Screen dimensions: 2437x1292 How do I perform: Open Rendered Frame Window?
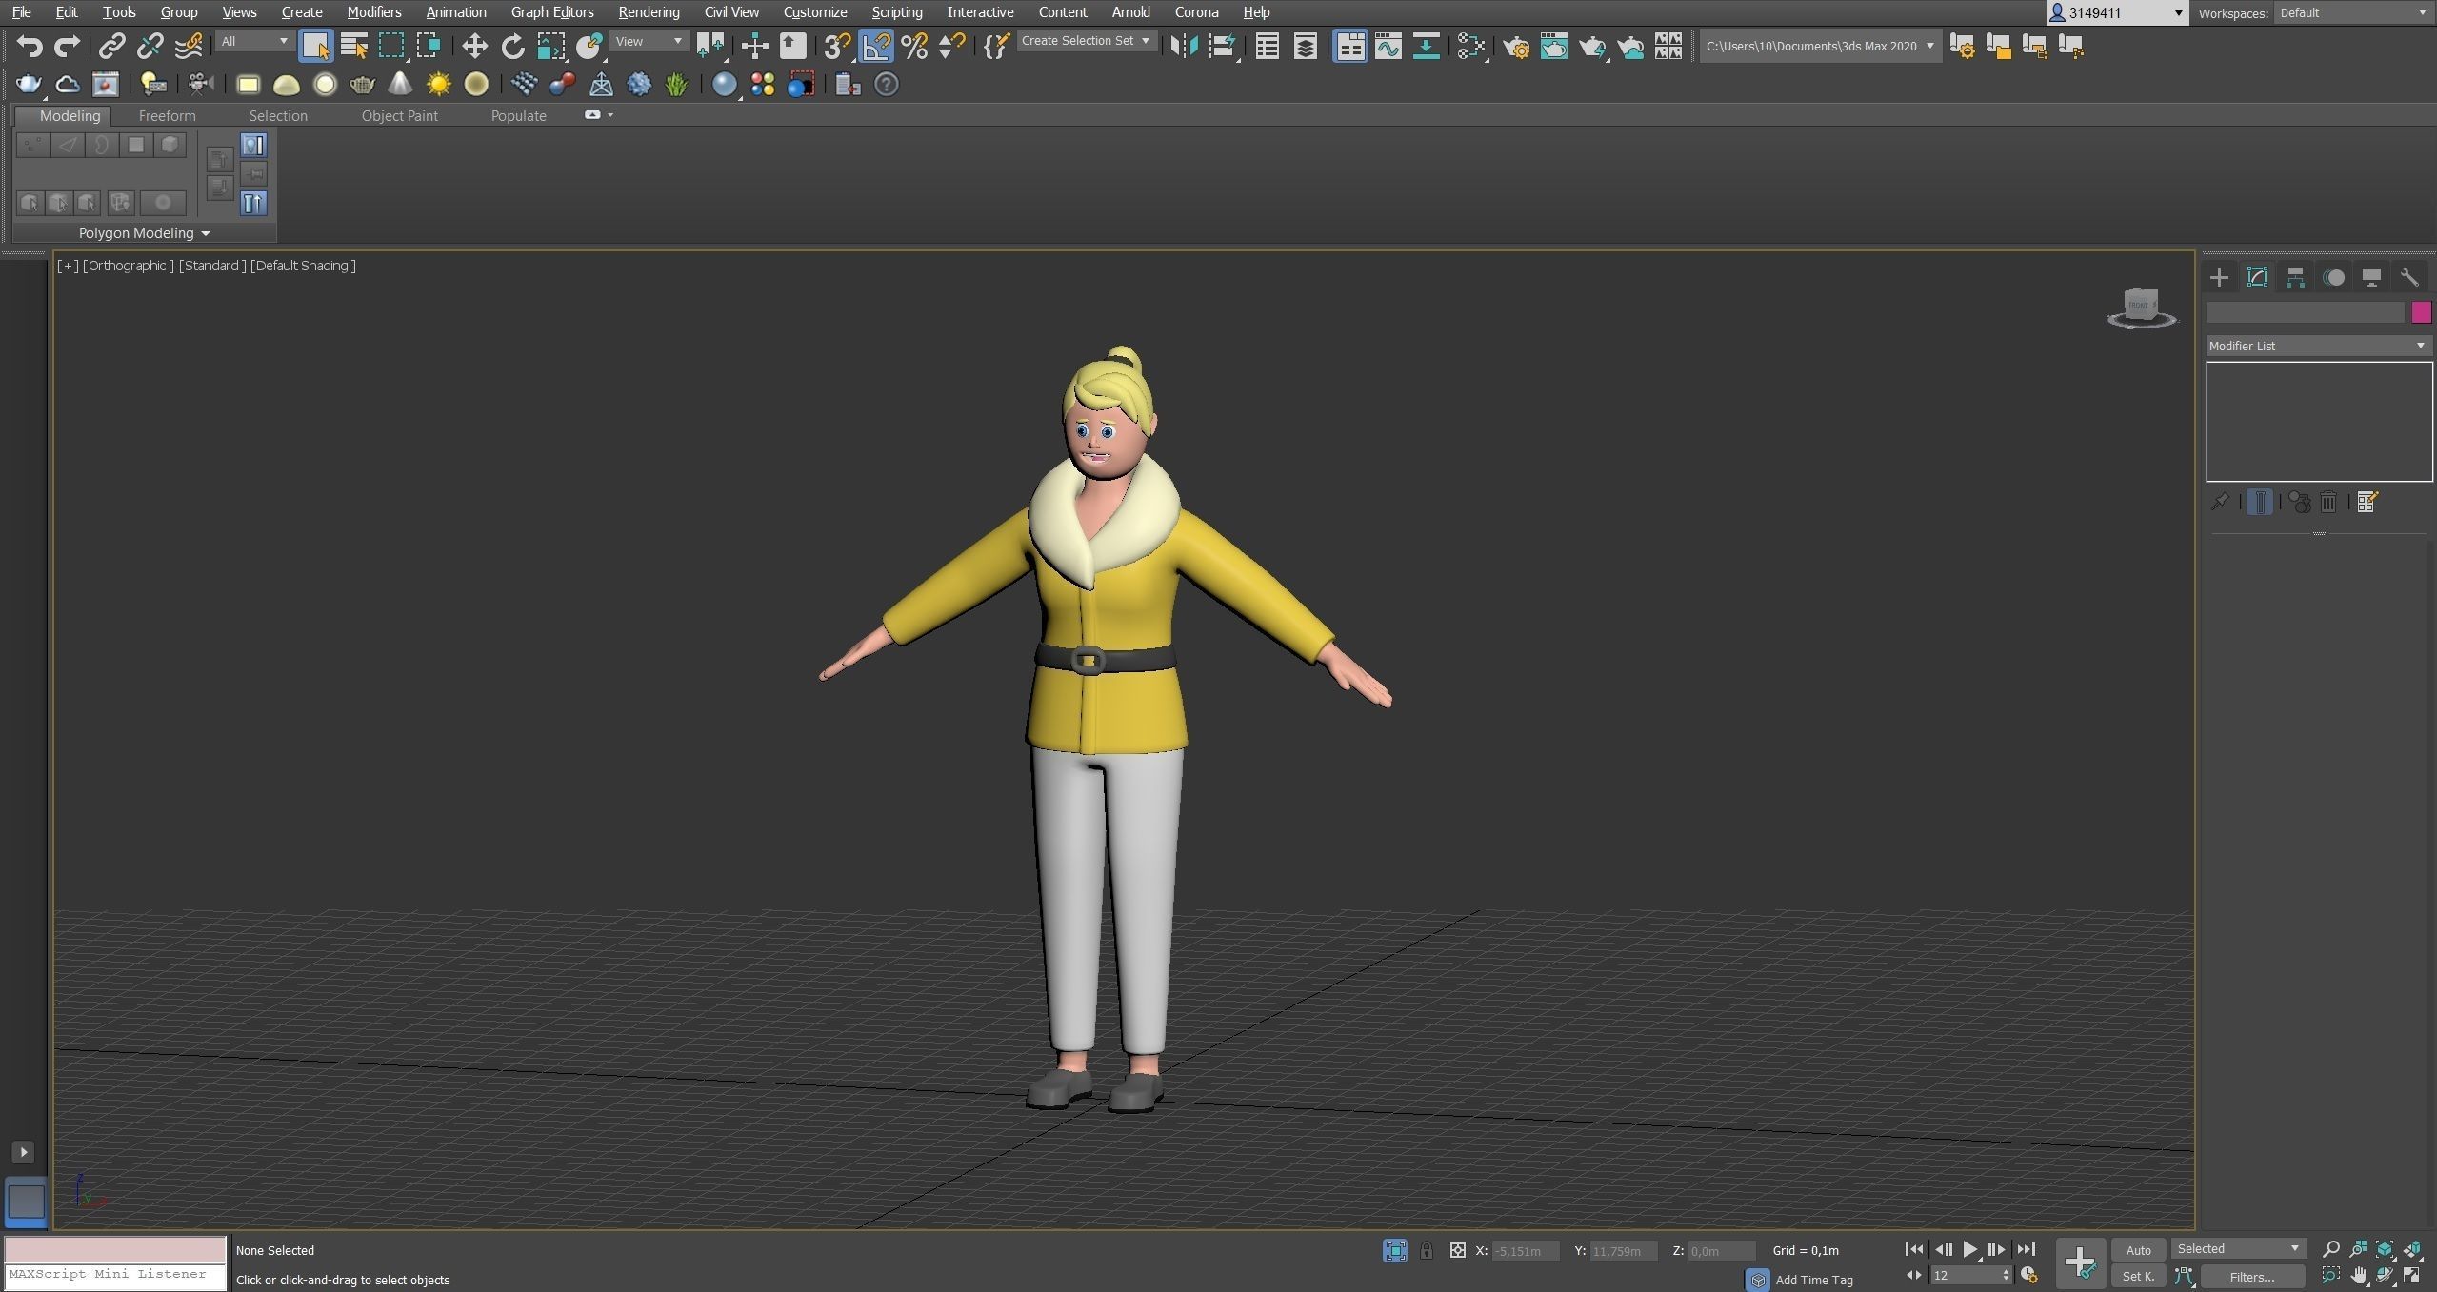[x=1554, y=46]
